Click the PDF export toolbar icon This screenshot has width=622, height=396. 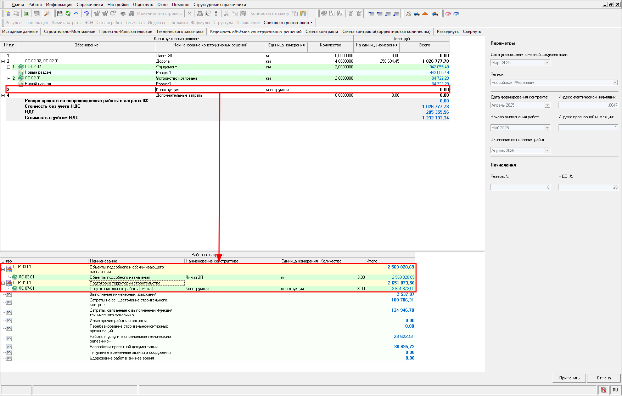37,13
